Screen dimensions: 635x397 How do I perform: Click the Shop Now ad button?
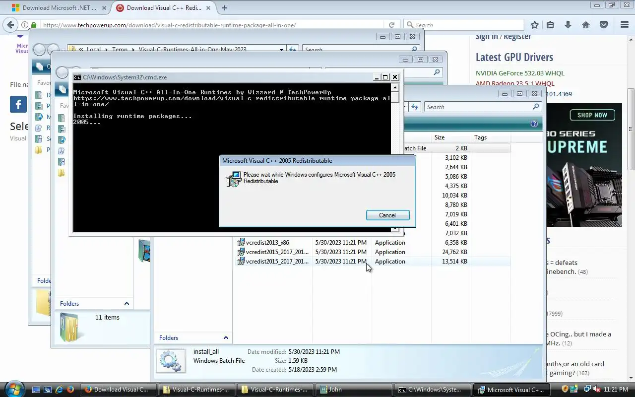(x=592, y=115)
